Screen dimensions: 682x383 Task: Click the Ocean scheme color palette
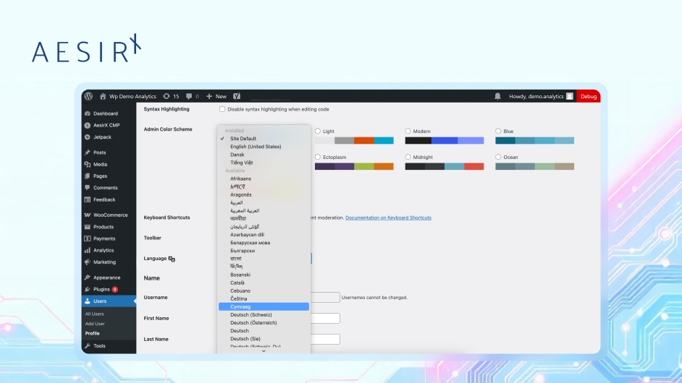tap(534, 166)
